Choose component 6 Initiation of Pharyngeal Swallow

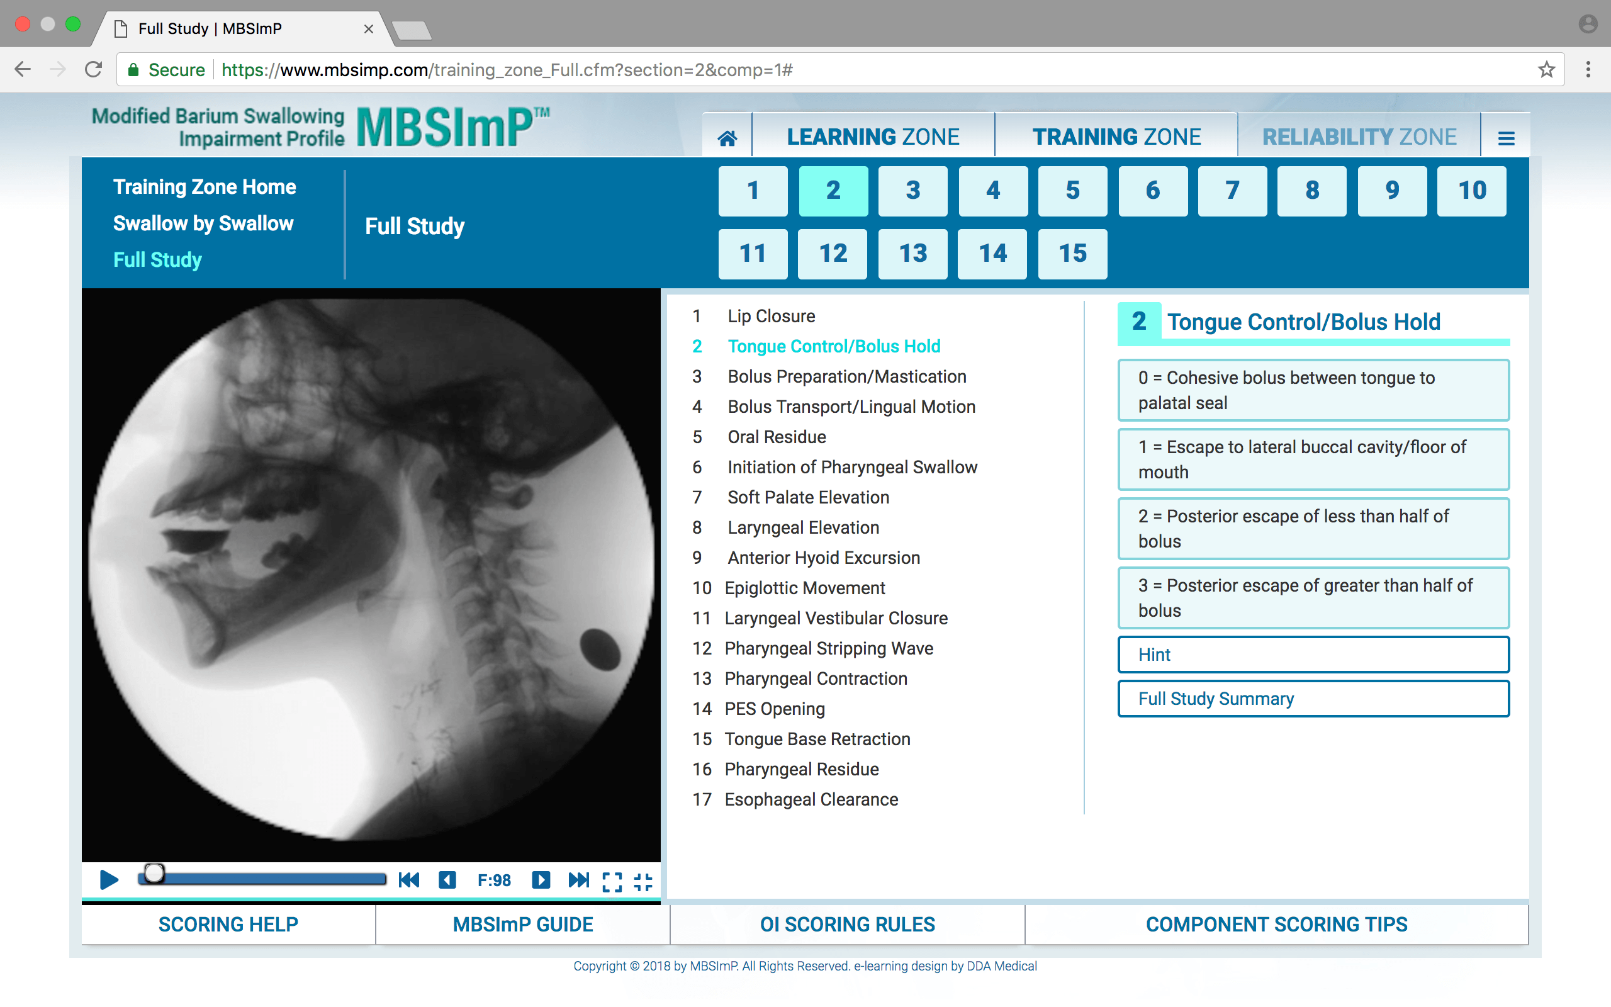(835, 468)
